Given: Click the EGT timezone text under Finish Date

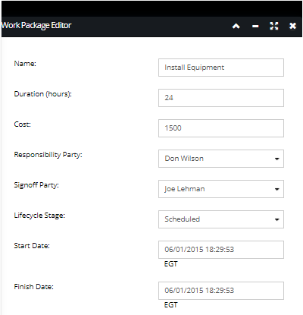Looking at the screenshot, I should (171, 305).
